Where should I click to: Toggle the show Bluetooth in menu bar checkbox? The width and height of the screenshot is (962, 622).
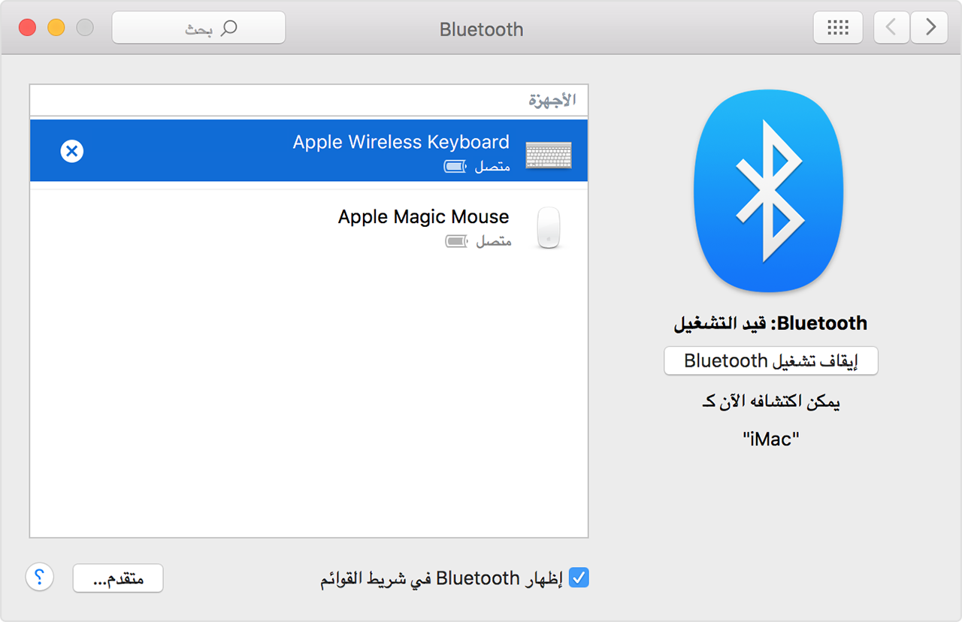point(579,578)
